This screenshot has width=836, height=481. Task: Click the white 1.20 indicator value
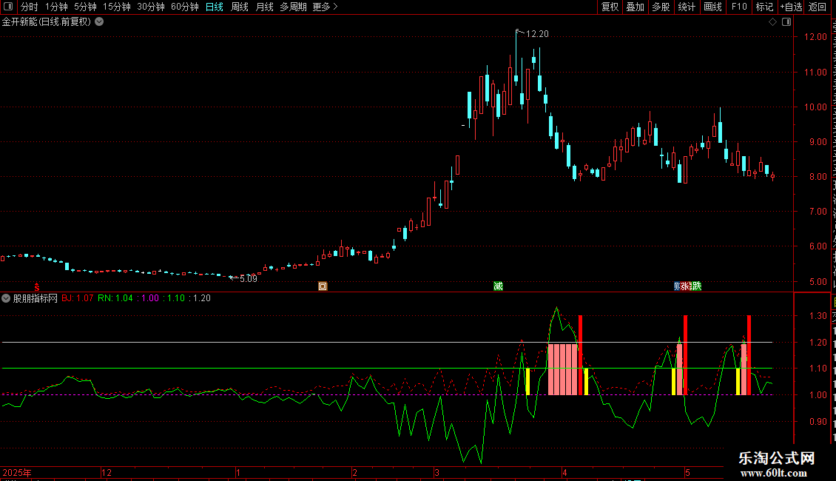click(201, 298)
